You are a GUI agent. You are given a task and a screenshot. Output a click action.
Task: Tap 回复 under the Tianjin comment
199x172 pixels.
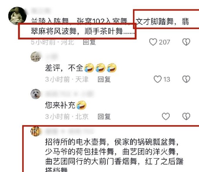104,79
